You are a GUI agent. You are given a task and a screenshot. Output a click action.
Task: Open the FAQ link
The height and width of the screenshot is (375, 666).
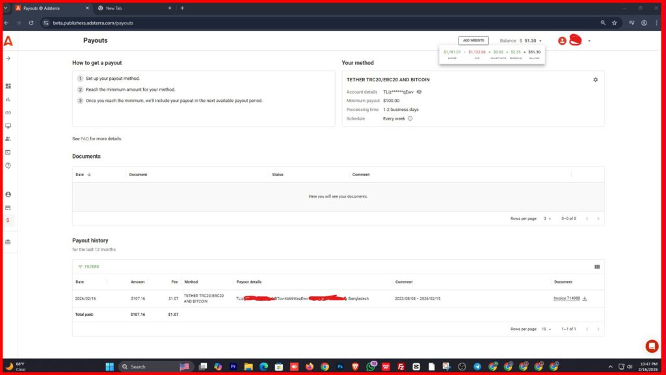[x=85, y=139]
